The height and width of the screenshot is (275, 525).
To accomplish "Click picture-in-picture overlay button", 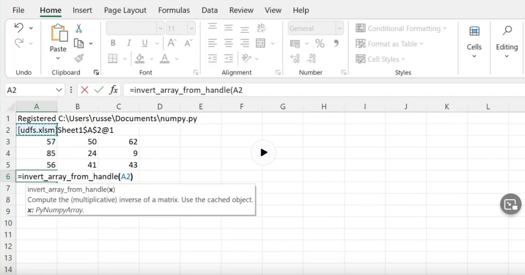I will pyautogui.click(x=511, y=204).
